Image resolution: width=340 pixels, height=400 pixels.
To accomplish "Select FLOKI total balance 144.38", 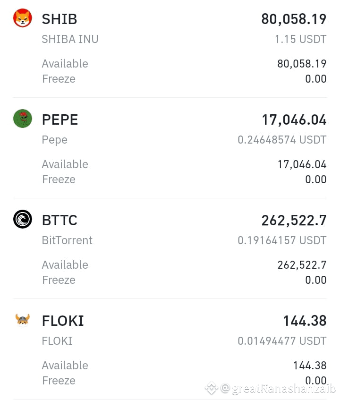I will [x=305, y=321].
